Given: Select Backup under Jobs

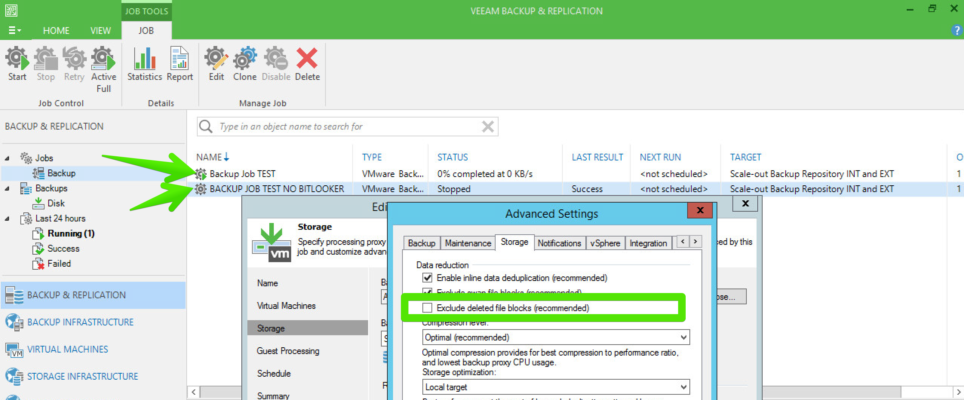Looking at the screenshot, I should click(x=61, y=173).
